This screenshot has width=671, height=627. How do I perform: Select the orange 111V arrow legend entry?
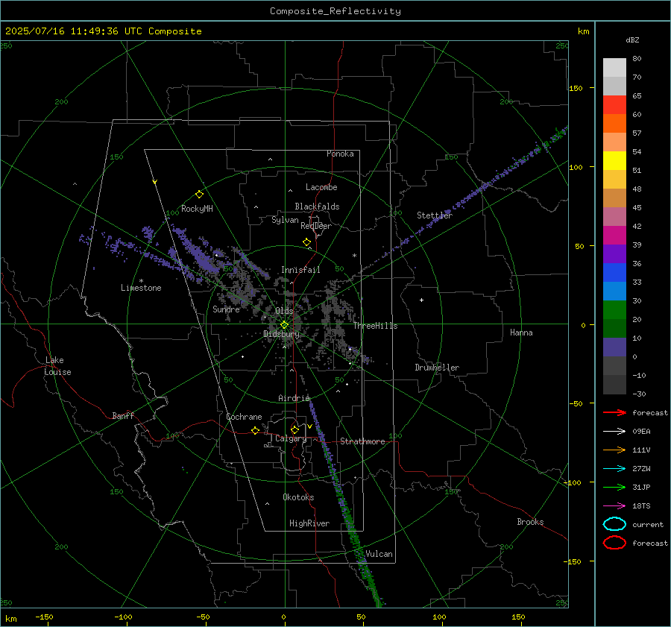tap(614, 450)
